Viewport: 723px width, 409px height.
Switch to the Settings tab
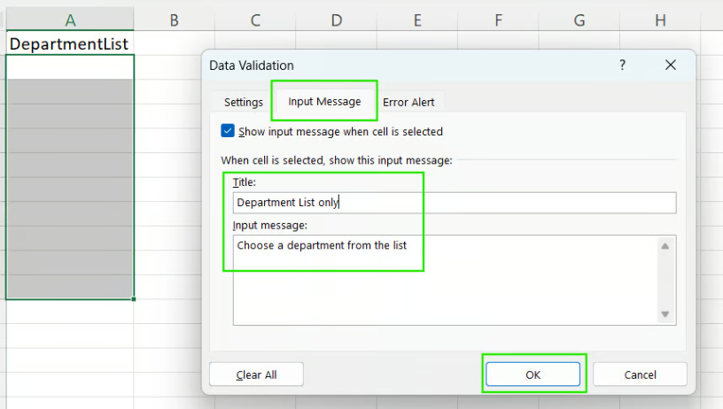[x=243, y=102]
